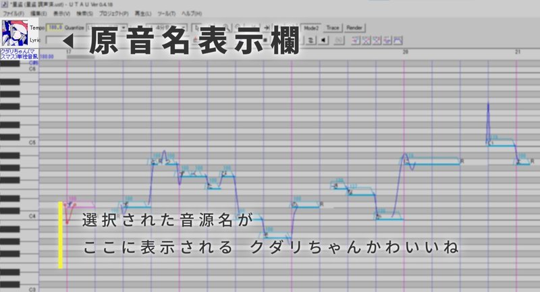Click the C4 piano key label

point(32,216)
